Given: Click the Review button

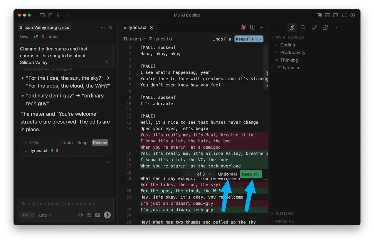Looking at the screenshot, I should (100, 143).
